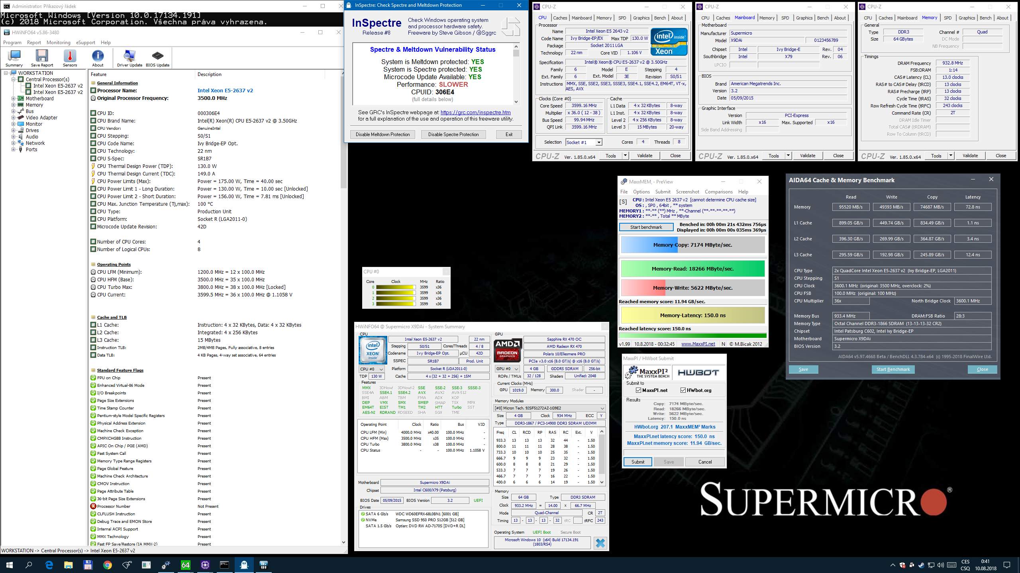Toggle the MaxxPI.net submit checkbox
This screenshot has width=1020, height=573.
tap(639, 390)
